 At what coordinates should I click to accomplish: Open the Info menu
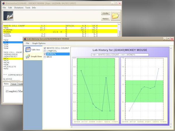coord(34,8)
